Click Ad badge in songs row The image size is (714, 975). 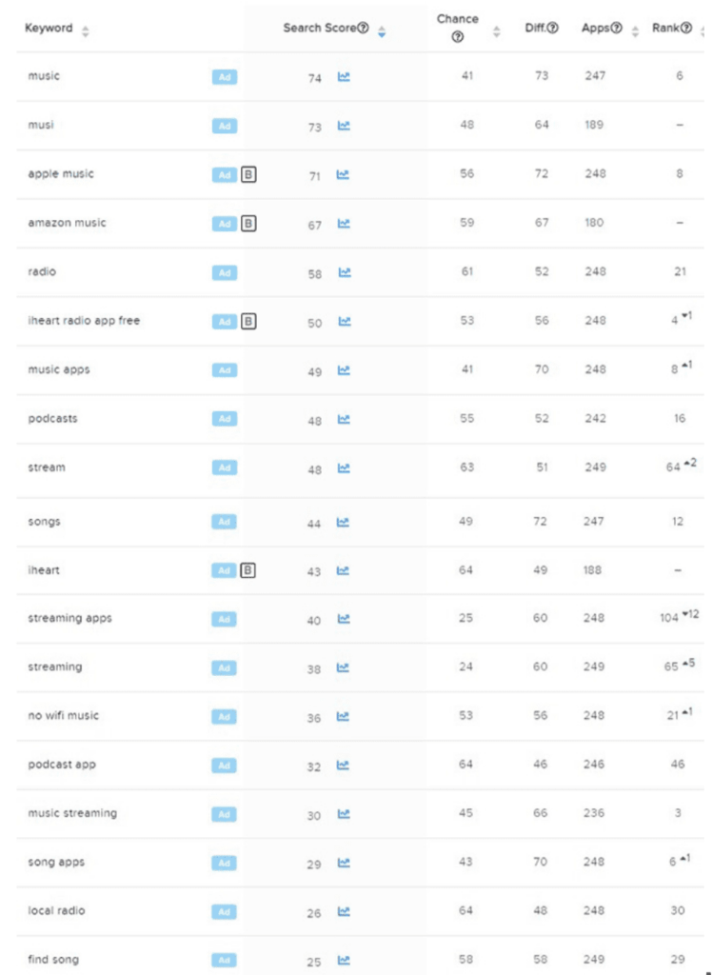pos(224,523)
